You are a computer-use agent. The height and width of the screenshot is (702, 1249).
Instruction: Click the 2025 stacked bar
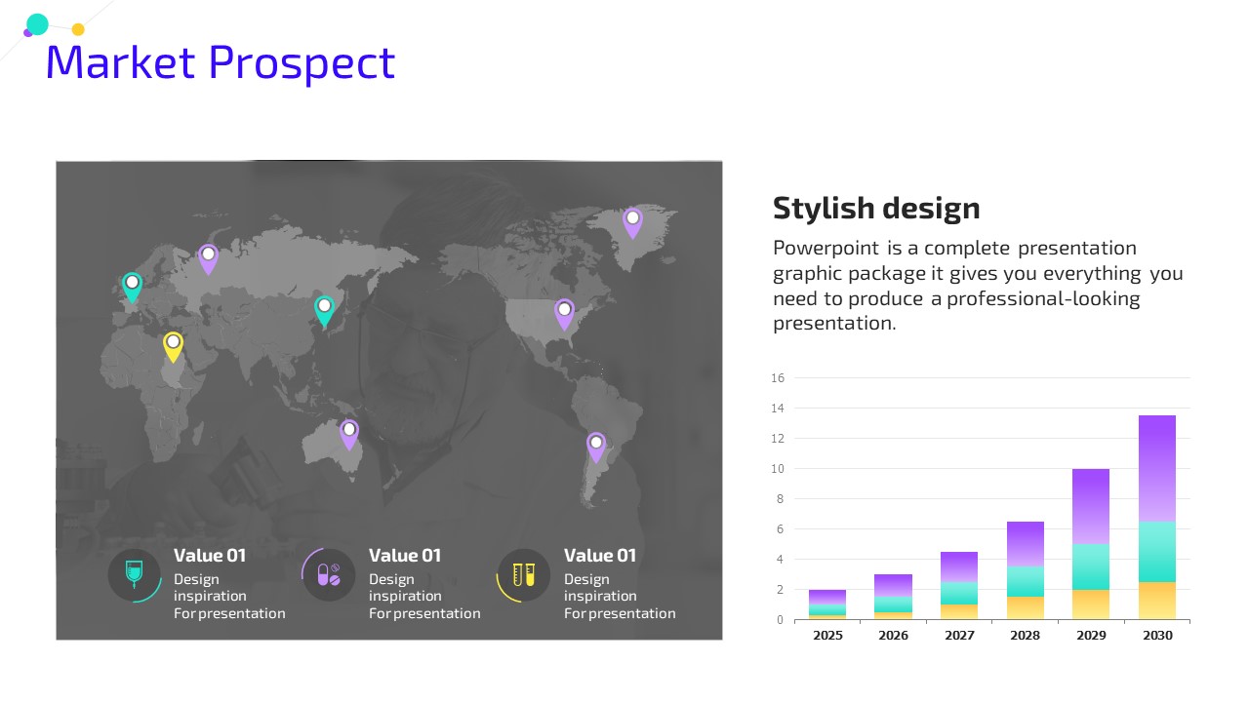[x=827, y=604]
